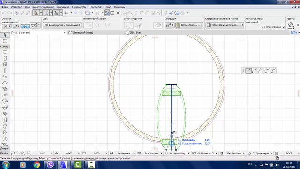Select the Object tool in the toolbox
The image size is (300, 169).
(x=5, y=132)
